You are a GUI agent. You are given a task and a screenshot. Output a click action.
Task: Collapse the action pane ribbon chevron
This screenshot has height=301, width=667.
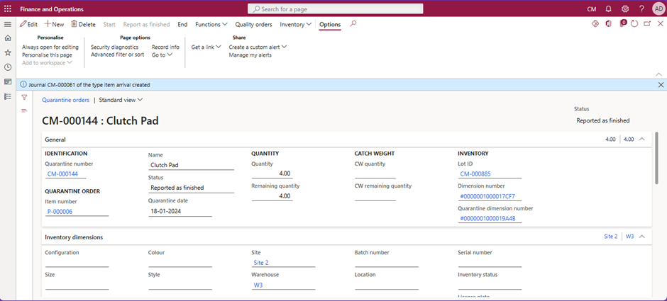pos(659,74)
